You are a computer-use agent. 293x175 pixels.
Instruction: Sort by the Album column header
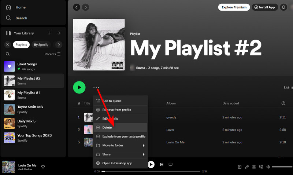pos(171,103)
